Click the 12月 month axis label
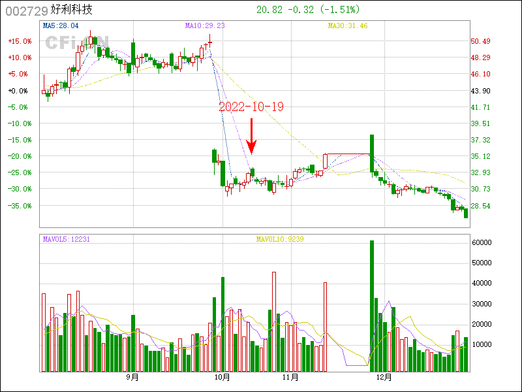Image resolution: width=522 pixels, height=392 pixels. click(x=384, y=378)
